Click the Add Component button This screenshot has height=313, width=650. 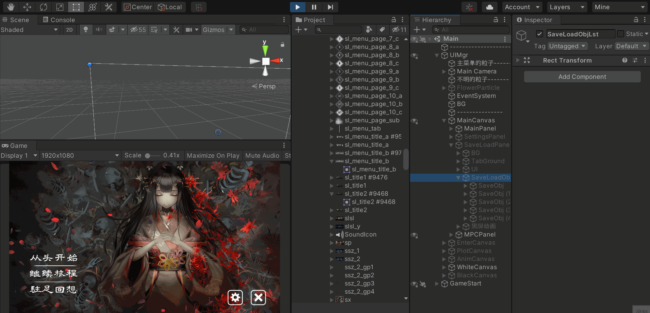582,77
